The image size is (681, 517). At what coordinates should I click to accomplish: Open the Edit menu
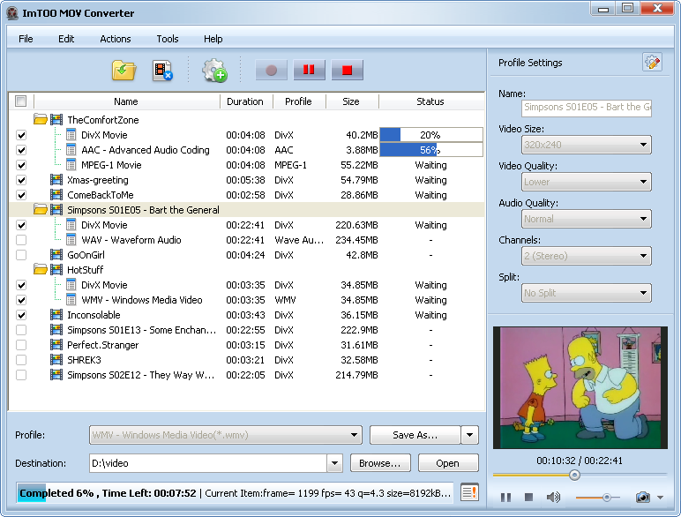click(x=66, y=39)
